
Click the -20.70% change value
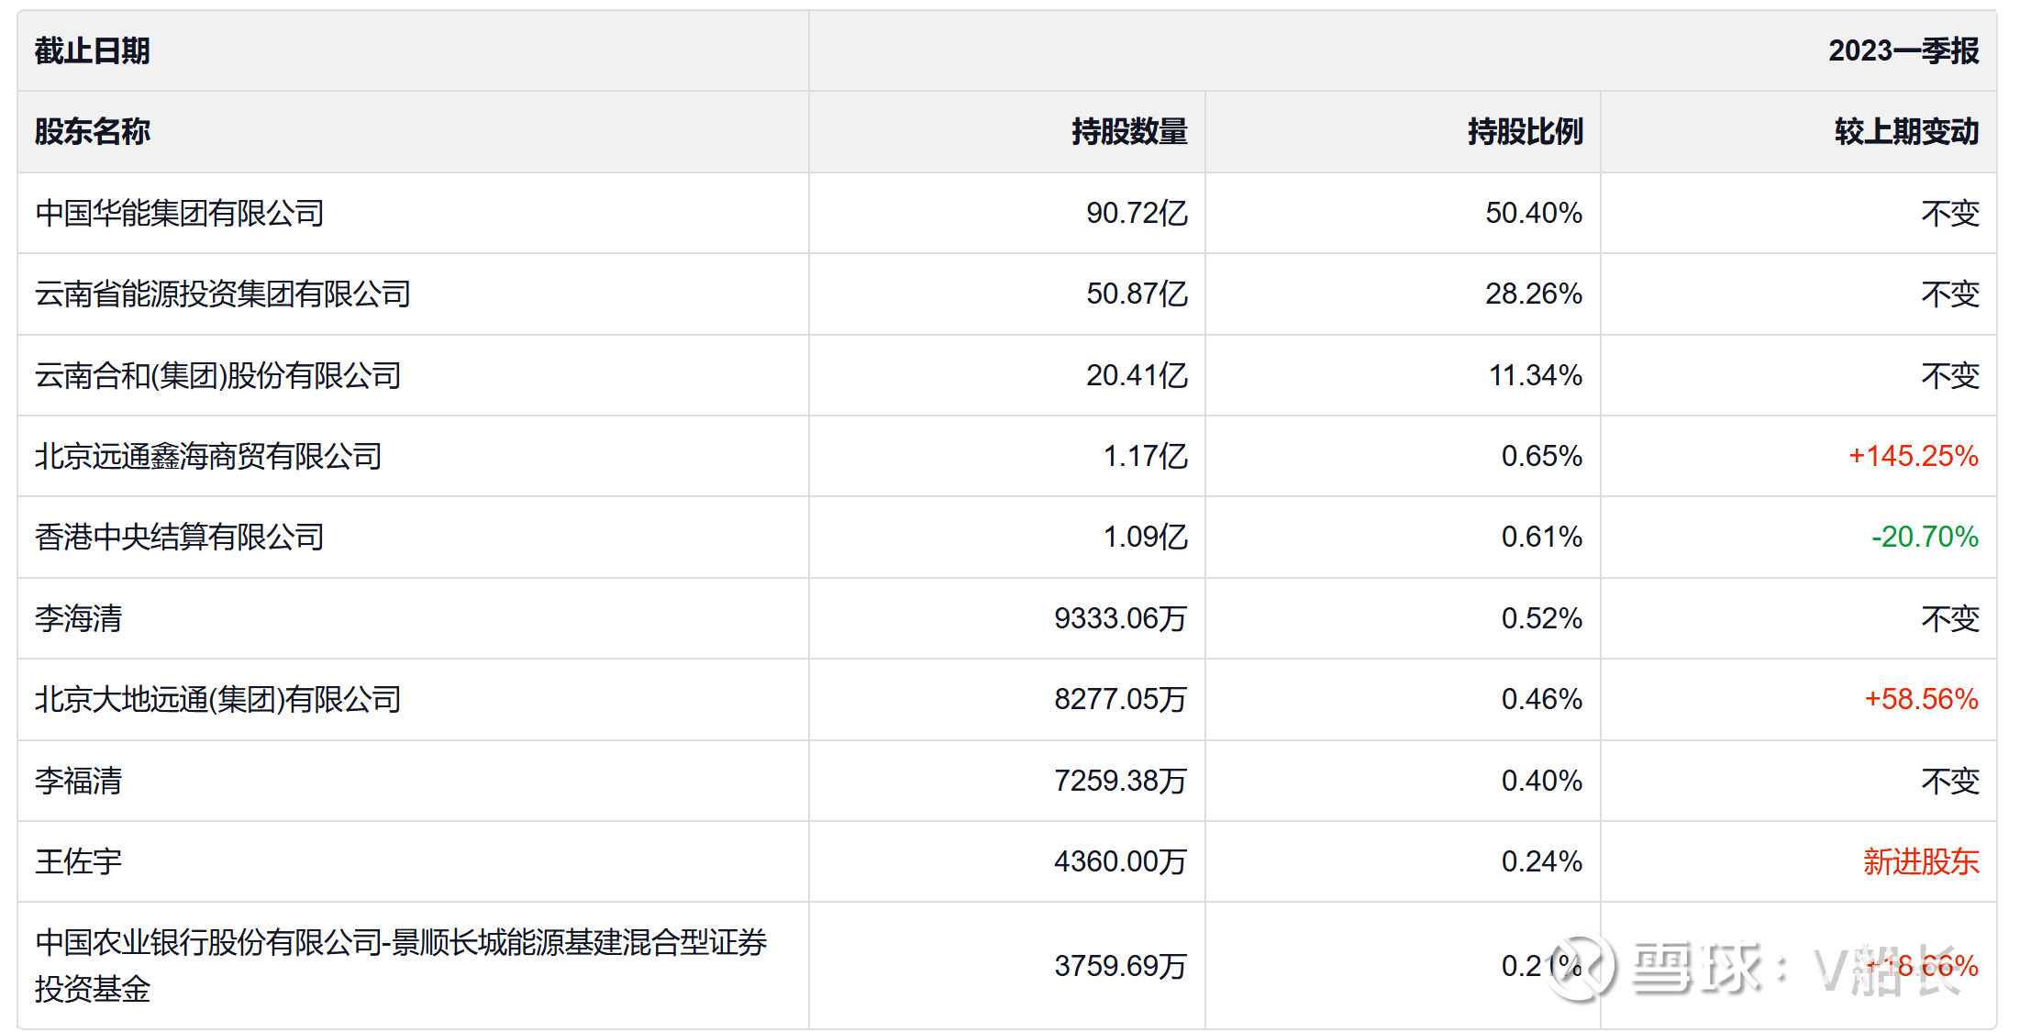tap(1925, 537)
